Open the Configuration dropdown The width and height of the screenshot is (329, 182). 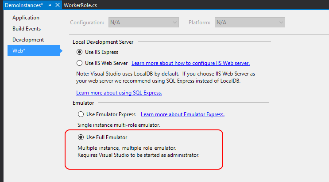143,23
